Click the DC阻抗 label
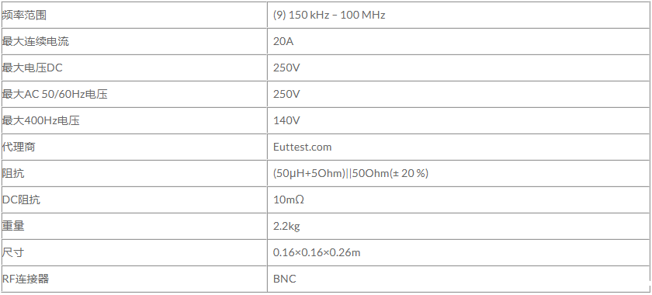The width and height of the screenshot is (652, 295). (x=21, y=200)
